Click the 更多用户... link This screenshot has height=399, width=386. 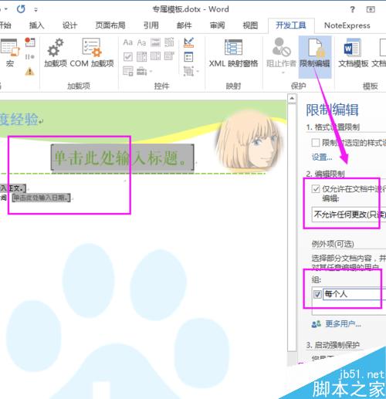343,324
